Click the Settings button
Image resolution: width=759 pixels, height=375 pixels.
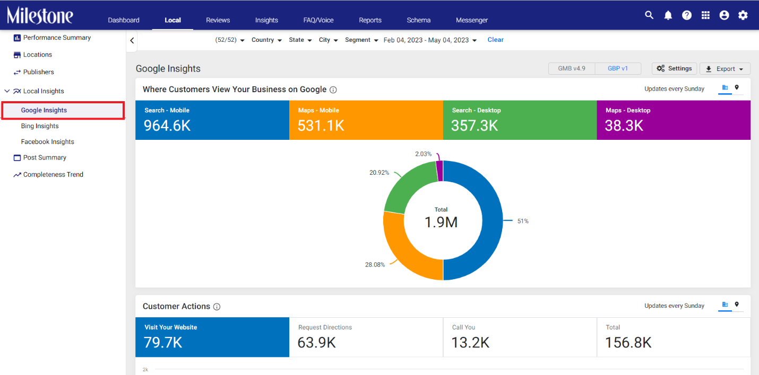[x=674, y=68]
